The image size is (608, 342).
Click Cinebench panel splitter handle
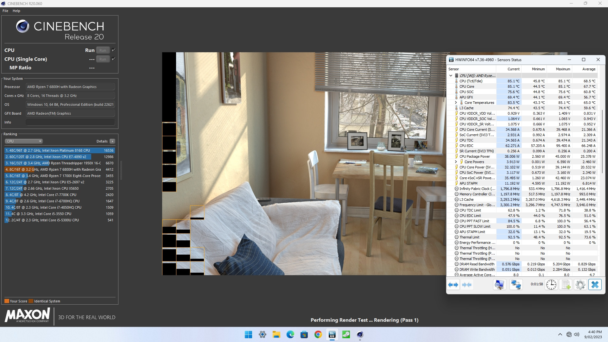pyautogui.click(x=121, y=170)
